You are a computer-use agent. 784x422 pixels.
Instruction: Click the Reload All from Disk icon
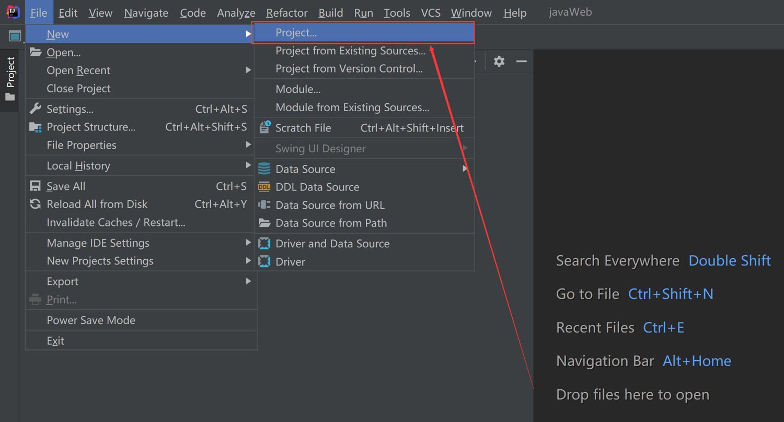[x=36, y=204]
